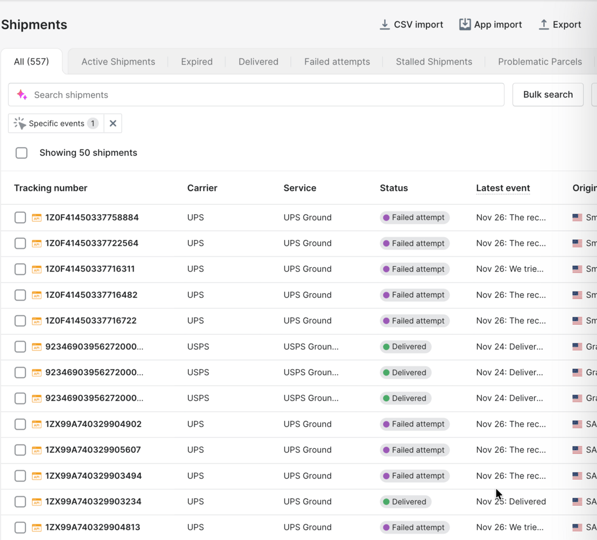Viewport: 597px width, 540px height.
Task: Click US flag in 1Z0F41450337722564 row
Action: 577,243
